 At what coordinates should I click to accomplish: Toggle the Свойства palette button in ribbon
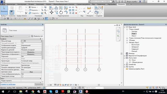coord(12,12)
